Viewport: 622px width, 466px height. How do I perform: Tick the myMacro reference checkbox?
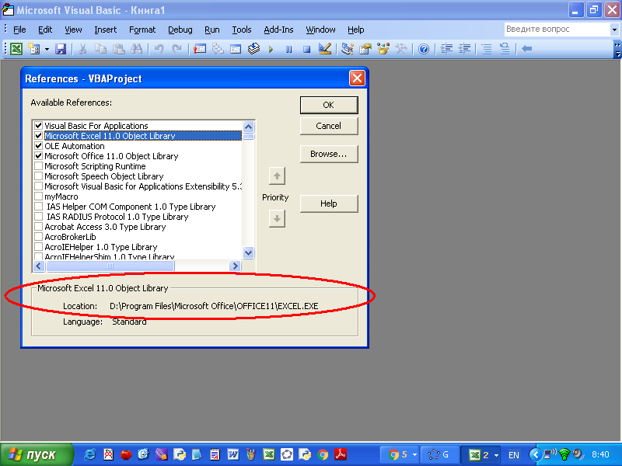38,196
